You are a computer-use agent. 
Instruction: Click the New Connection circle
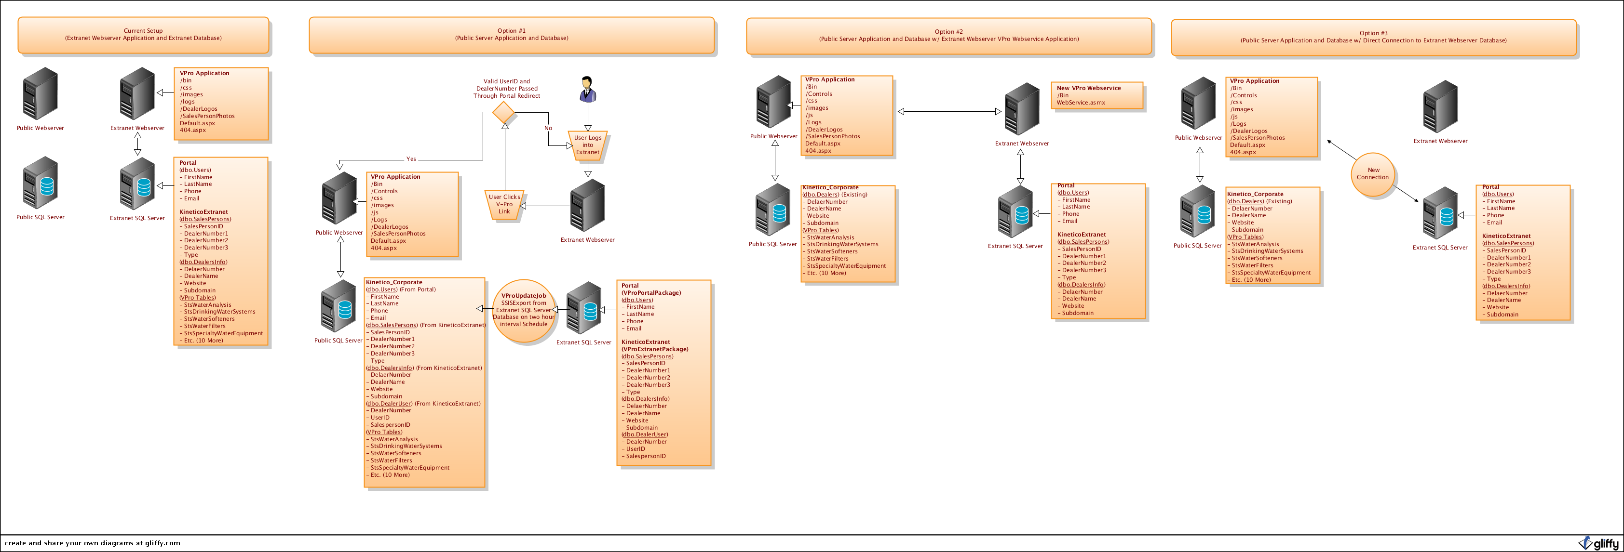tap(1373, 174)
